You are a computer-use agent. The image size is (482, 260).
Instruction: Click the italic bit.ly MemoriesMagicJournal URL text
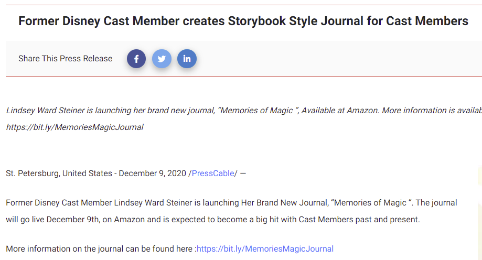74,127
